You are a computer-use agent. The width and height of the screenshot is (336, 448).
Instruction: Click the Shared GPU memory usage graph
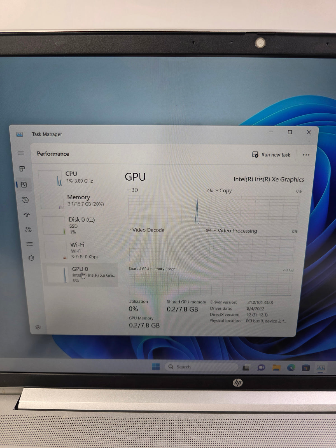point(210,284)
